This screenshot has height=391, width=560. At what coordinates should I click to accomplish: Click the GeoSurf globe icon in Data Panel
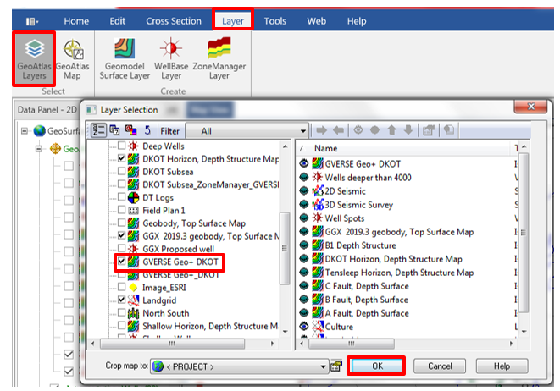click(x=39, y=131)
